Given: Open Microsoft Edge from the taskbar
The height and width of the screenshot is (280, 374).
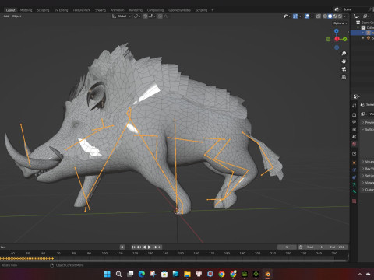Looking at the screenshot, I should [142, 274].
